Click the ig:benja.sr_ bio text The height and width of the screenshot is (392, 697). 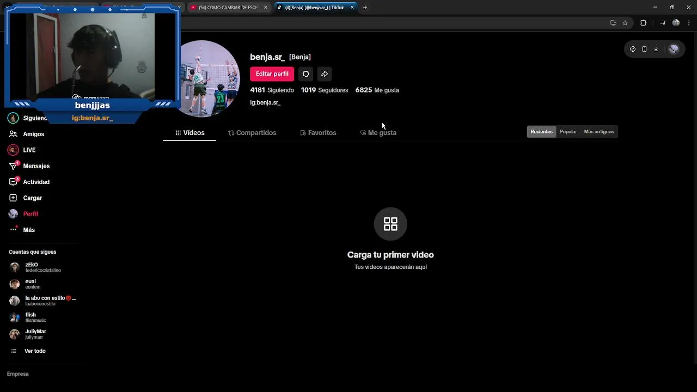pos(265,102)
